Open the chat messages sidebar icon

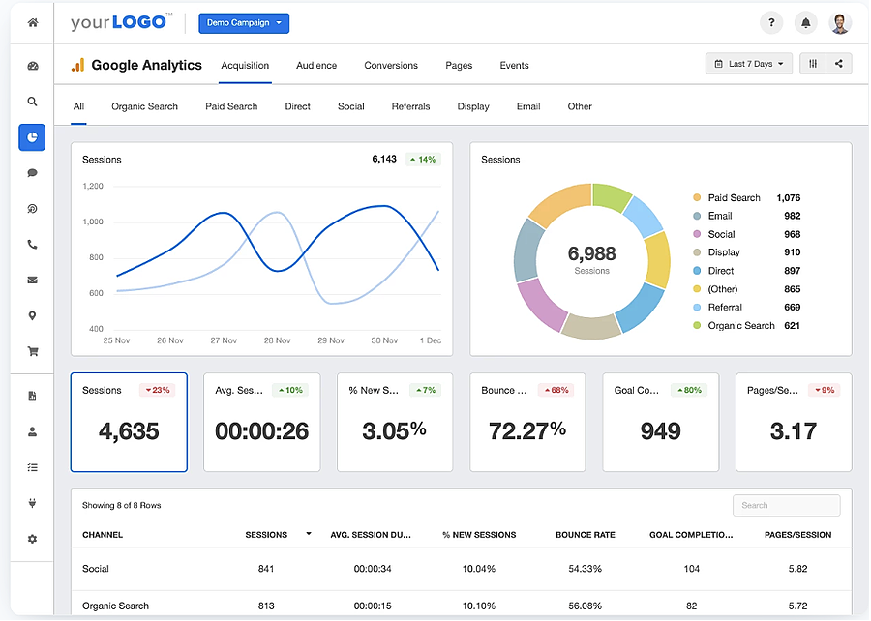click(x=32, y=172)
